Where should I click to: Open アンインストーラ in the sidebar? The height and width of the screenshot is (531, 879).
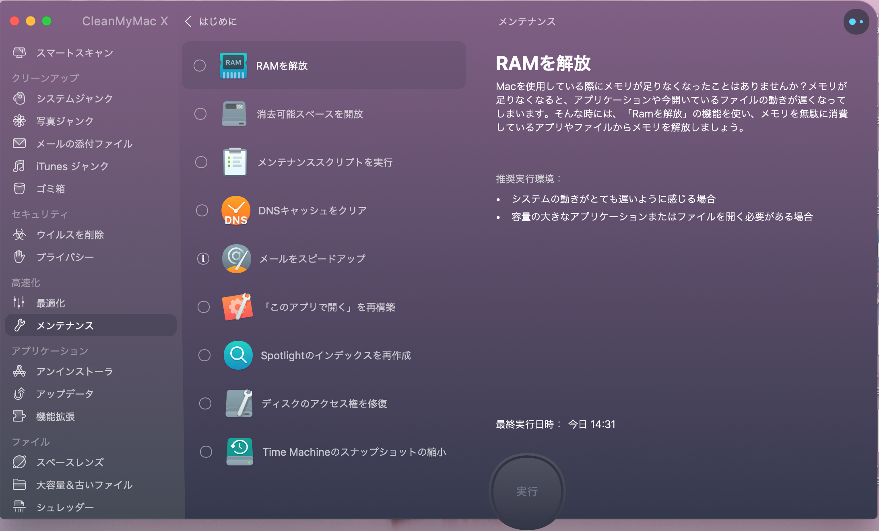(x=91, y=371)
